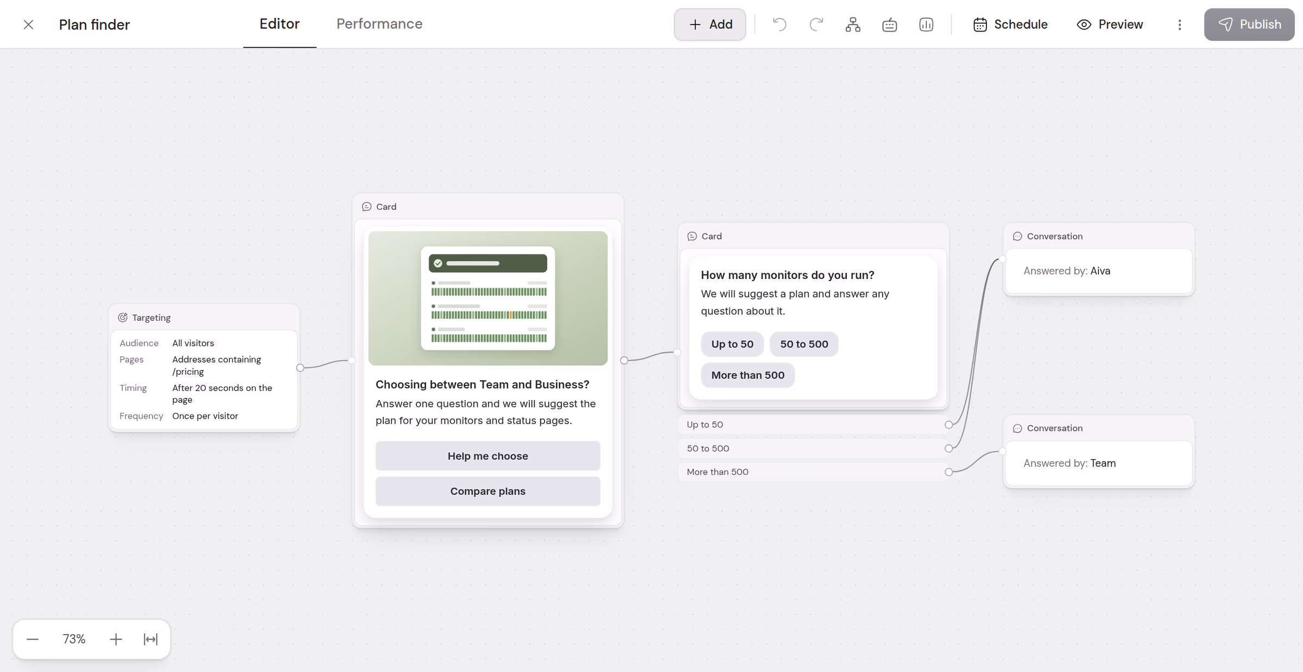The height and width of the screenshot is (672, 1303).
Task: Zoom in with the plus icon
Action: tap(116, 639)
